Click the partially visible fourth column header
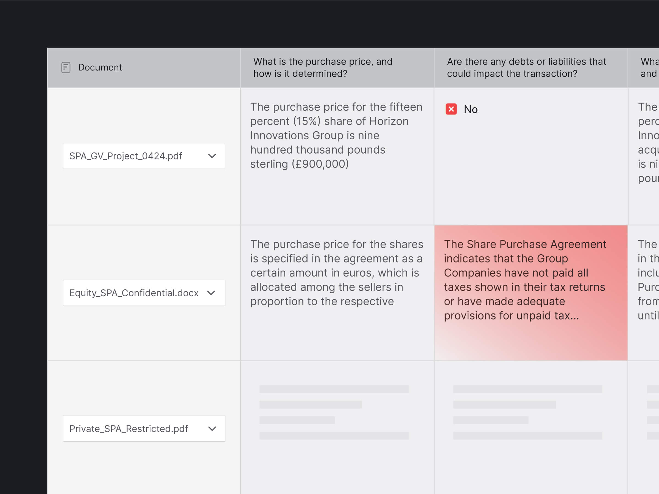Image resolution: width=659 pixels, height=494 pixels. (x=648, y=67)
